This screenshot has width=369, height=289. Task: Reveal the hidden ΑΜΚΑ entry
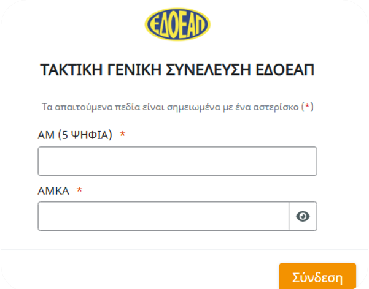click(x=303, y=216)
